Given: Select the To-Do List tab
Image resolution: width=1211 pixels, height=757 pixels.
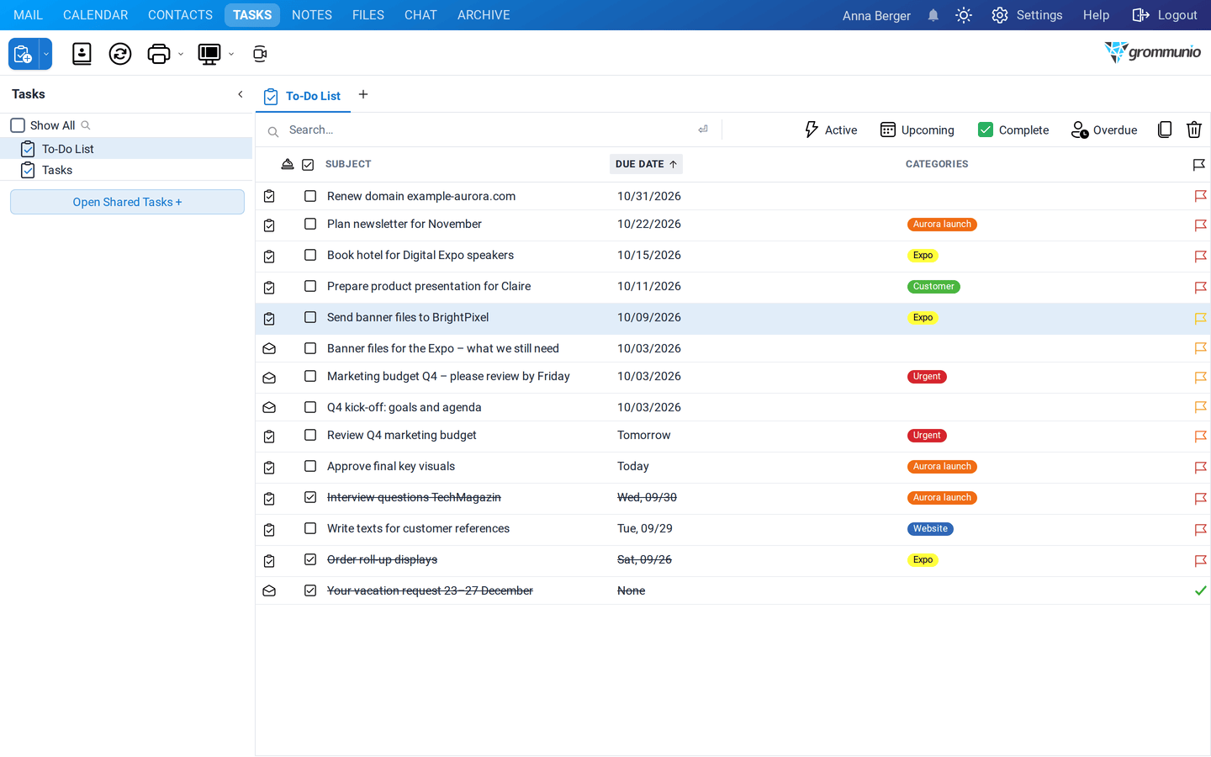Looking at the screenshot, I should click(303, 96).
